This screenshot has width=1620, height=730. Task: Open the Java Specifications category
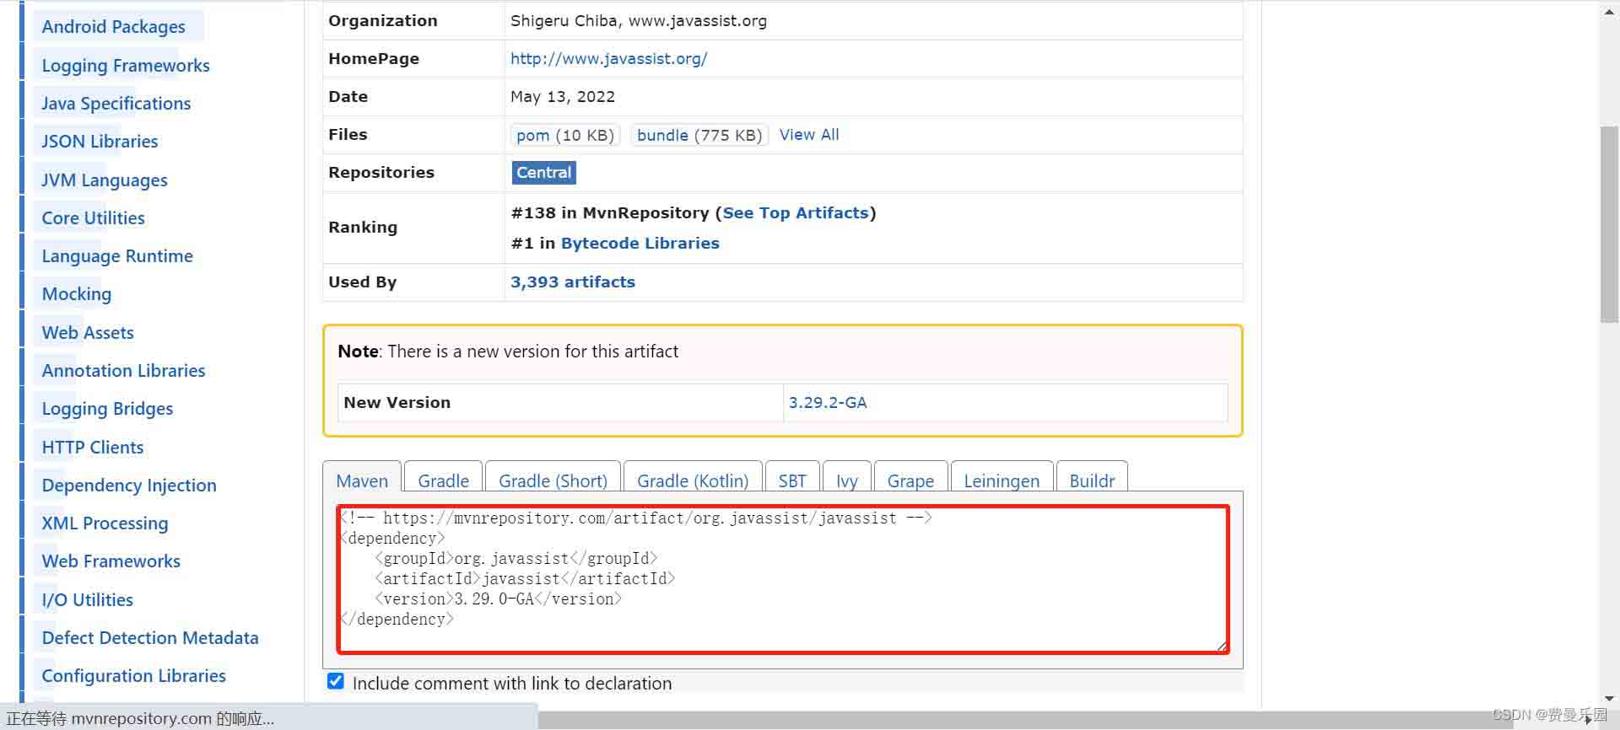[116, 103]
